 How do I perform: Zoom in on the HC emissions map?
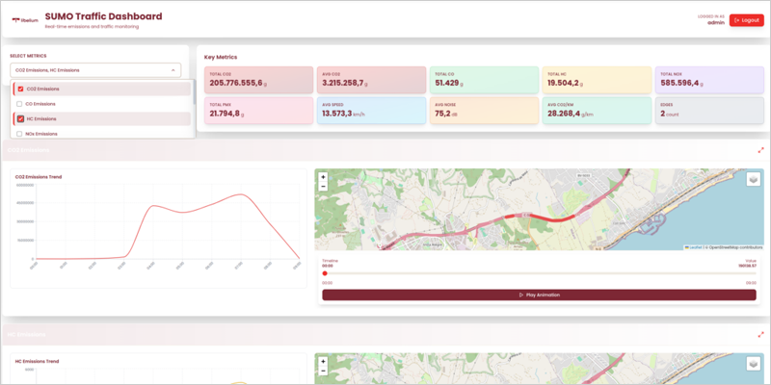point(323,362)
